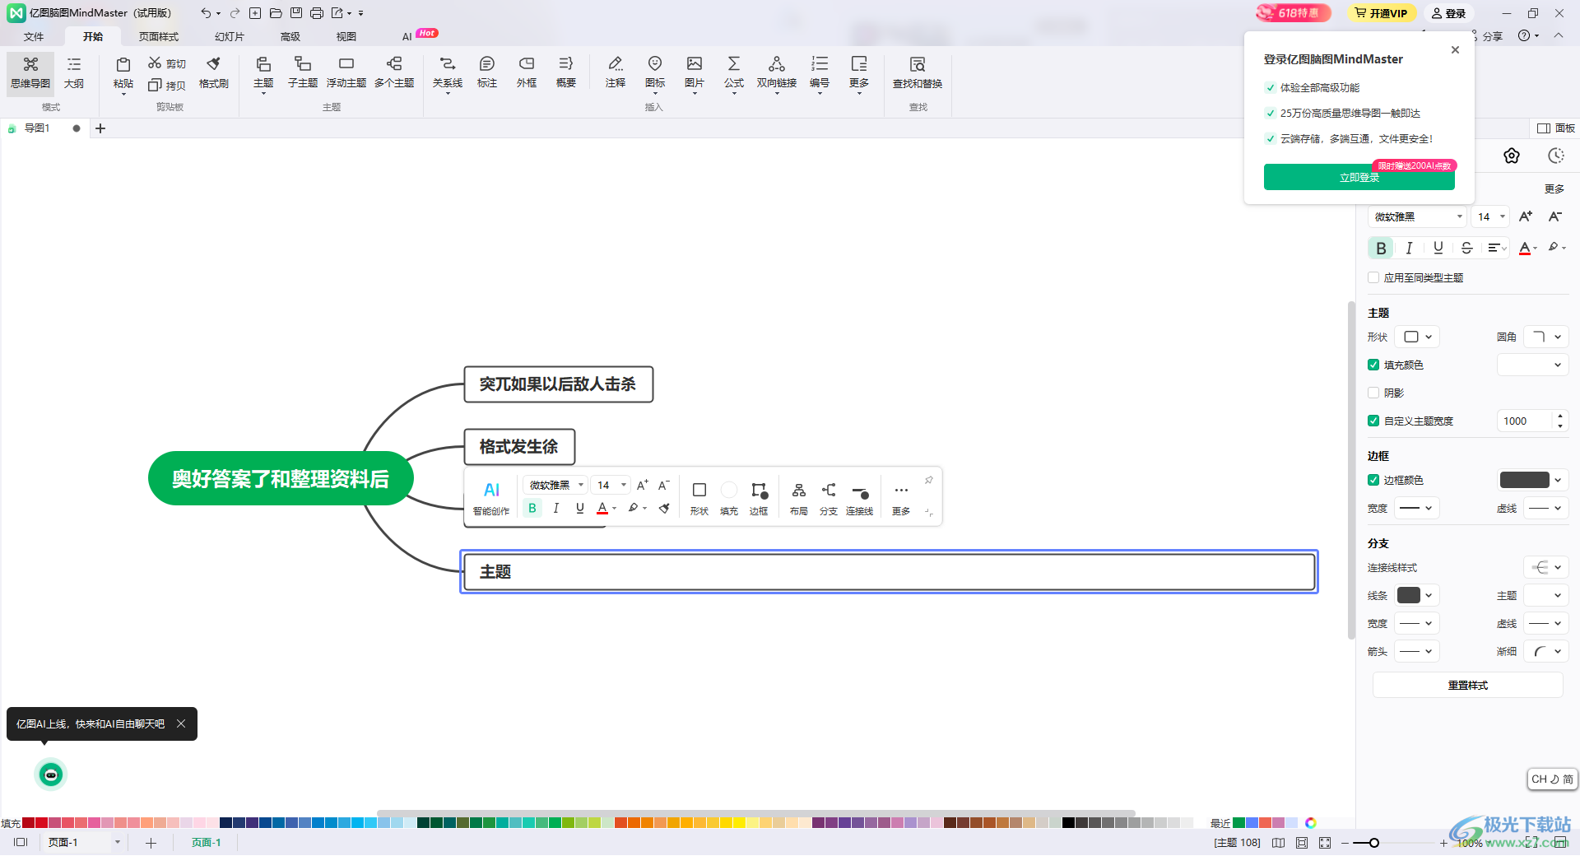The height and width of the screenshot is (856, 1580).
Task: Click the 重置样式 reset style button
Action: (x=1467, y=685)
